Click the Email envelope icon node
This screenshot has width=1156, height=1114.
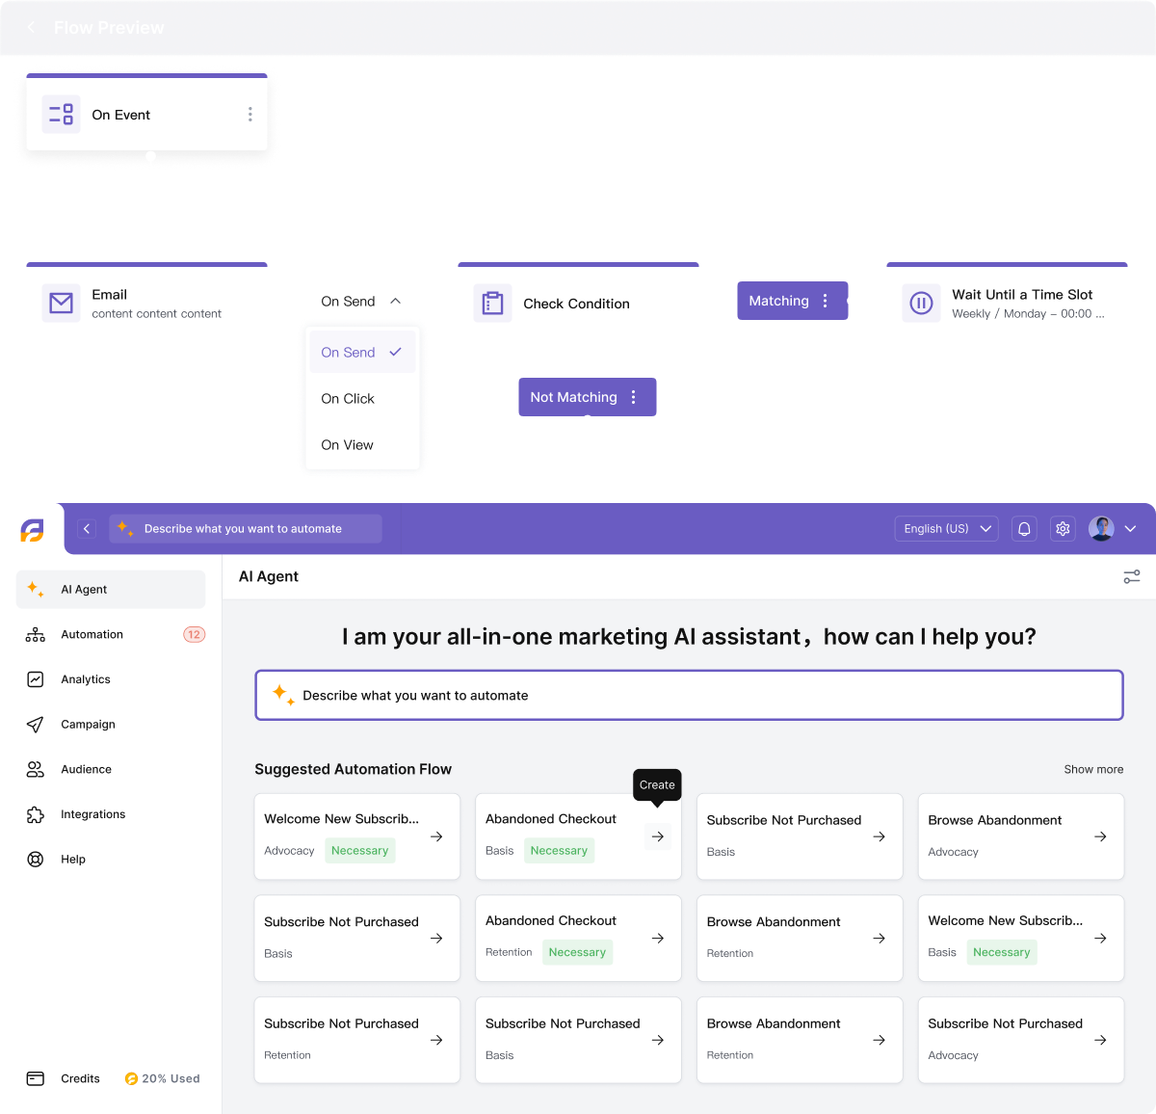click(x=62, y=304)
